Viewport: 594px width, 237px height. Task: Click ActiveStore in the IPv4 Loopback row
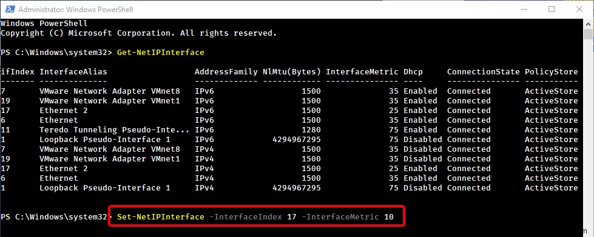[x=551, y=188]
